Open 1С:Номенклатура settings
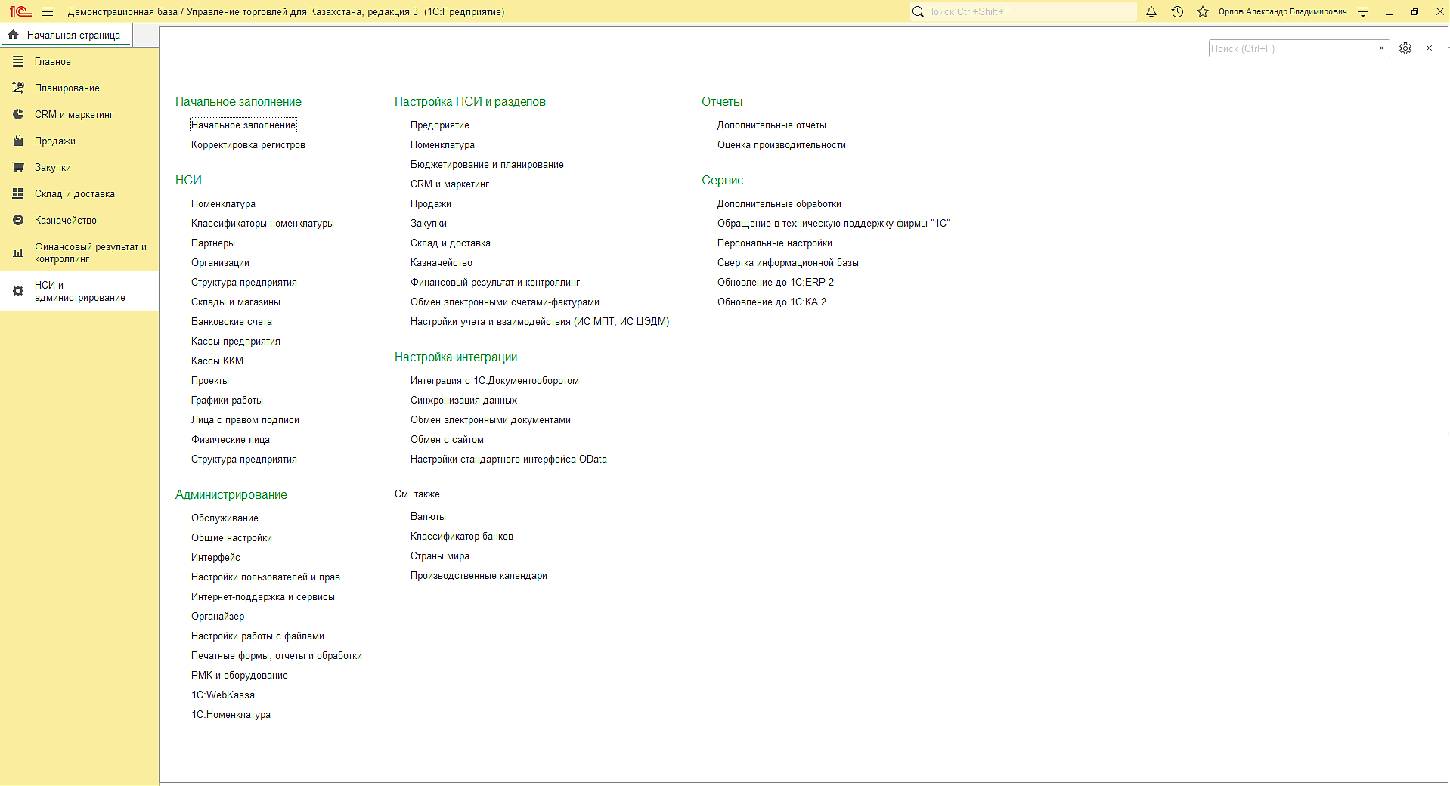This screenshot has width=1450, height=786. 231,714
